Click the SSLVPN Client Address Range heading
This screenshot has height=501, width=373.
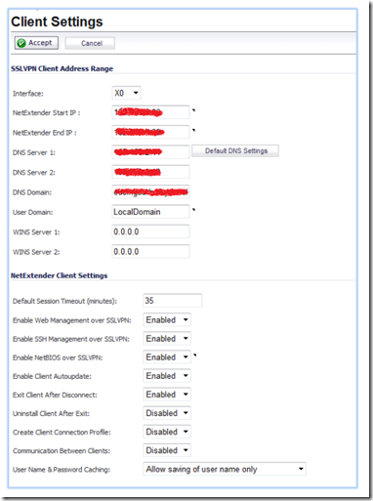62,68
